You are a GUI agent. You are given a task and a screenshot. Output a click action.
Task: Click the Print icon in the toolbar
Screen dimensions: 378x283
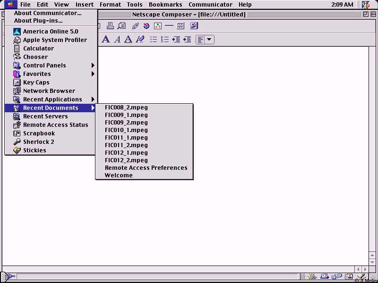click(110, 26)
